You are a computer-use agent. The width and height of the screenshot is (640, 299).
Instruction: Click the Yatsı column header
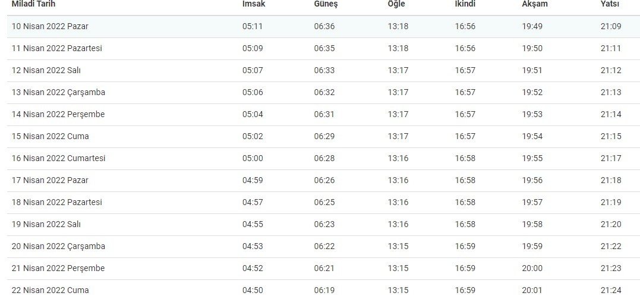[x=610, y=4]
